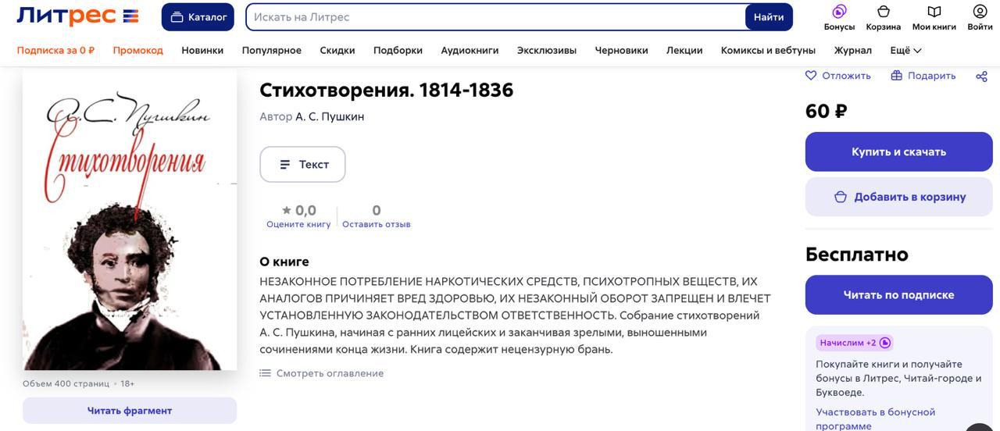The height and width of the screenshot is (431, 1000).
Task: Click the Отложить heart icon
Action: click(811, 76)
